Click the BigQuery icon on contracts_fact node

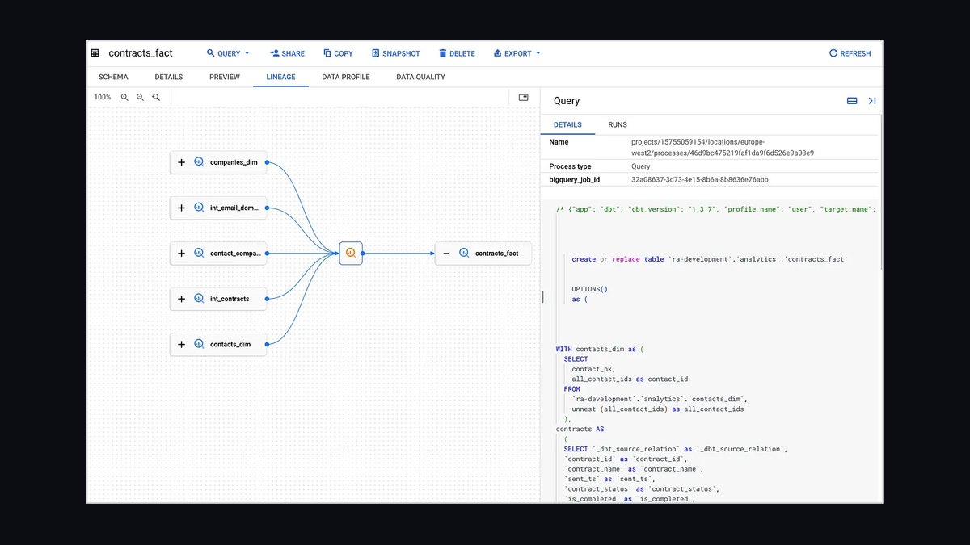pyautogui.click(x=464, y=254)
